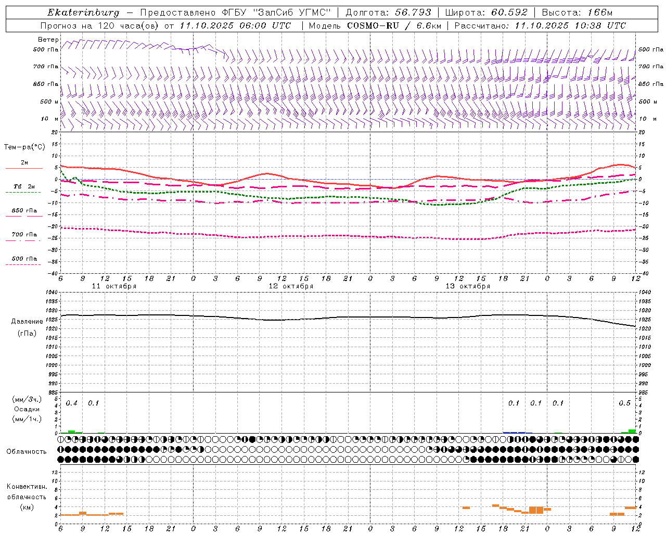The height and width of the screenshot is (533, 666).
Task: Select the 'Прогноз на 120 часа(ов)' forecast text
Action: 100,26
